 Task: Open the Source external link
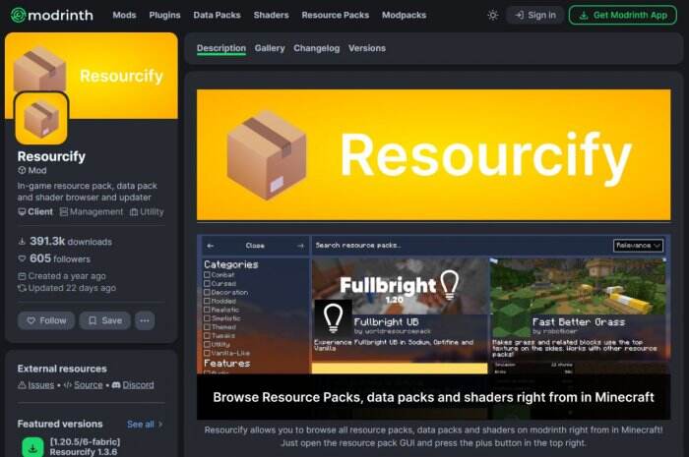pyautogui.click(x=89, y=385)
